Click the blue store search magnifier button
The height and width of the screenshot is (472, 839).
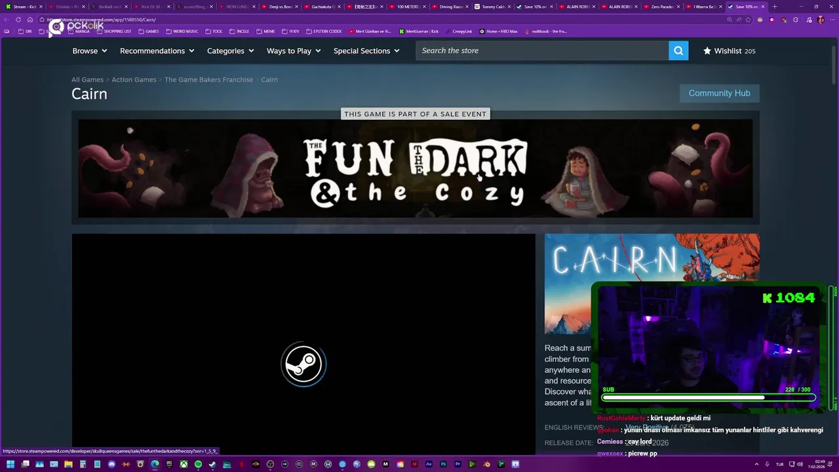pos(678,50)
